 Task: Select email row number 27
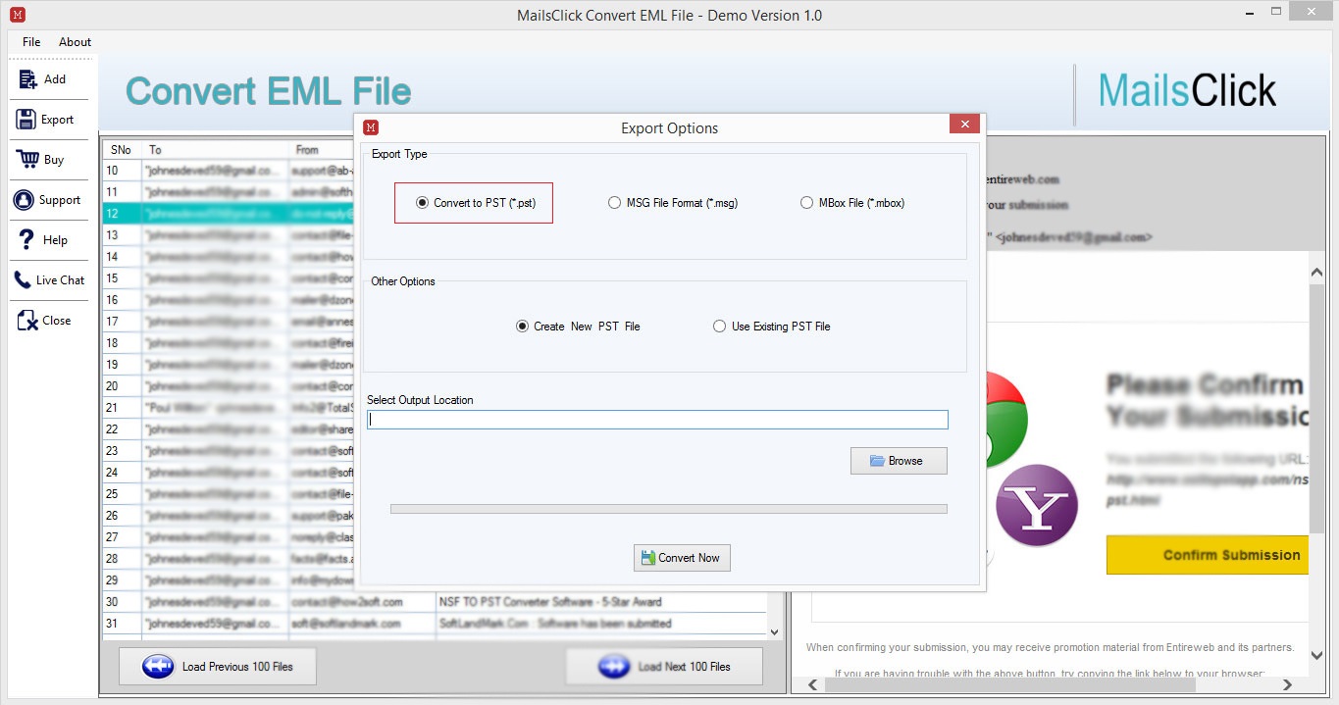tap(229, 537)
